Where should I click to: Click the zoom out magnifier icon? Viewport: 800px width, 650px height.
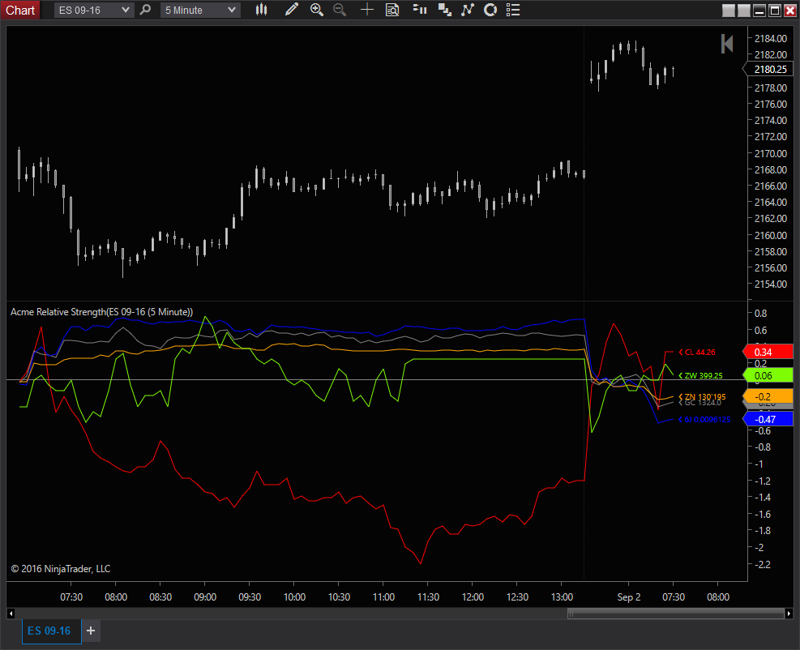[340, 10]
